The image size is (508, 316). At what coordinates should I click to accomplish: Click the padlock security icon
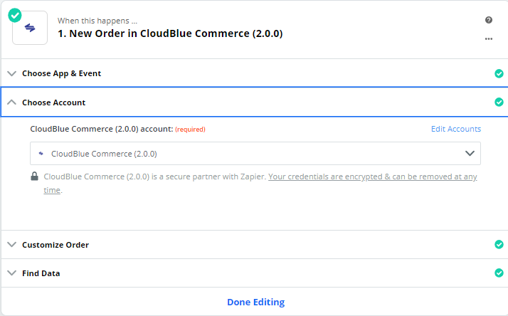click(x=34, y=177)
